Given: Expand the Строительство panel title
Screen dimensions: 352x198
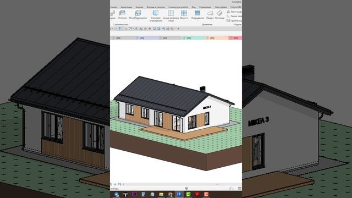Looking at the screenshot, I should click(x=121, y=24).
